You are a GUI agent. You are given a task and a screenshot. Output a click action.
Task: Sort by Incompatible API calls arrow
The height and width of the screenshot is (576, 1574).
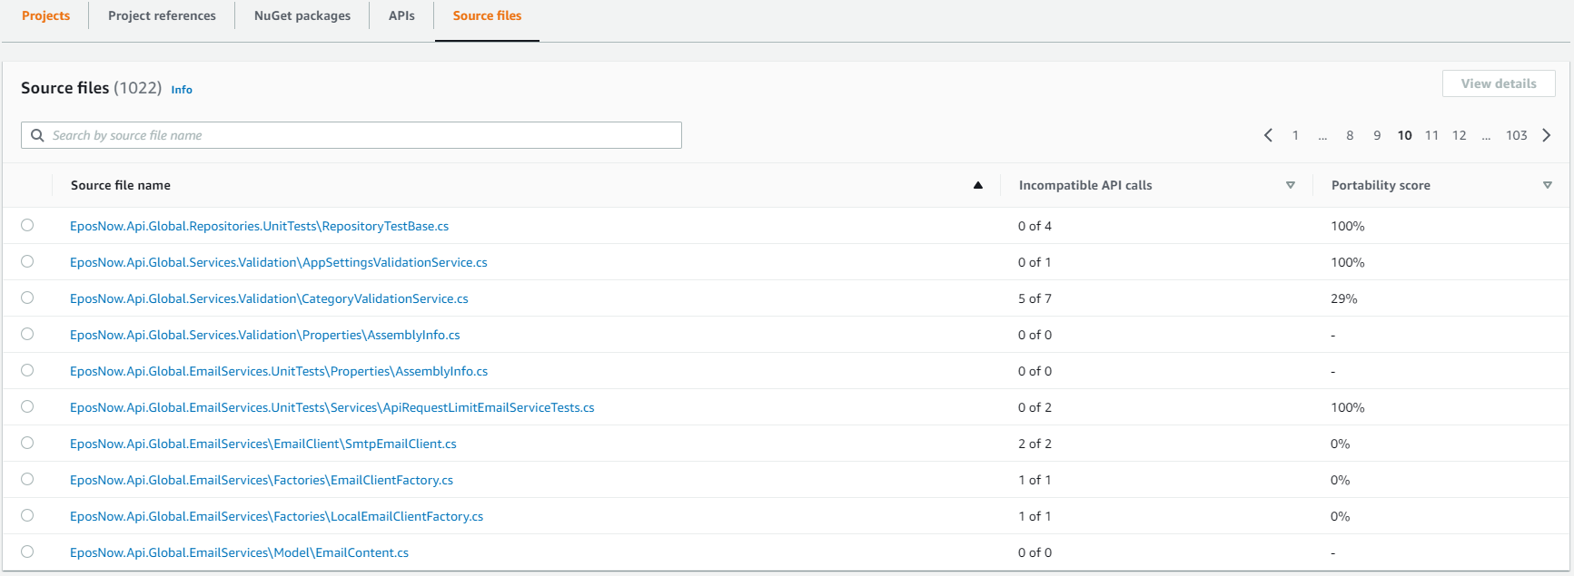tap(1290, 185)
